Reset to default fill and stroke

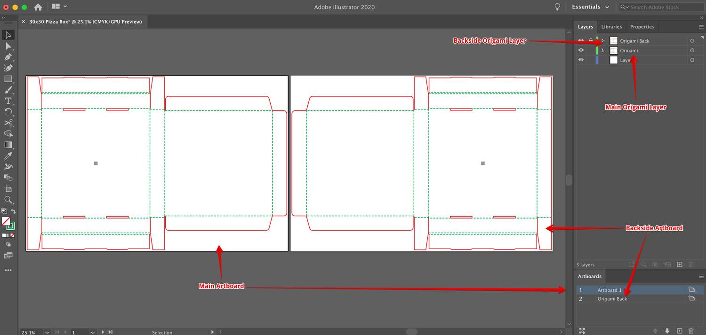4,211
